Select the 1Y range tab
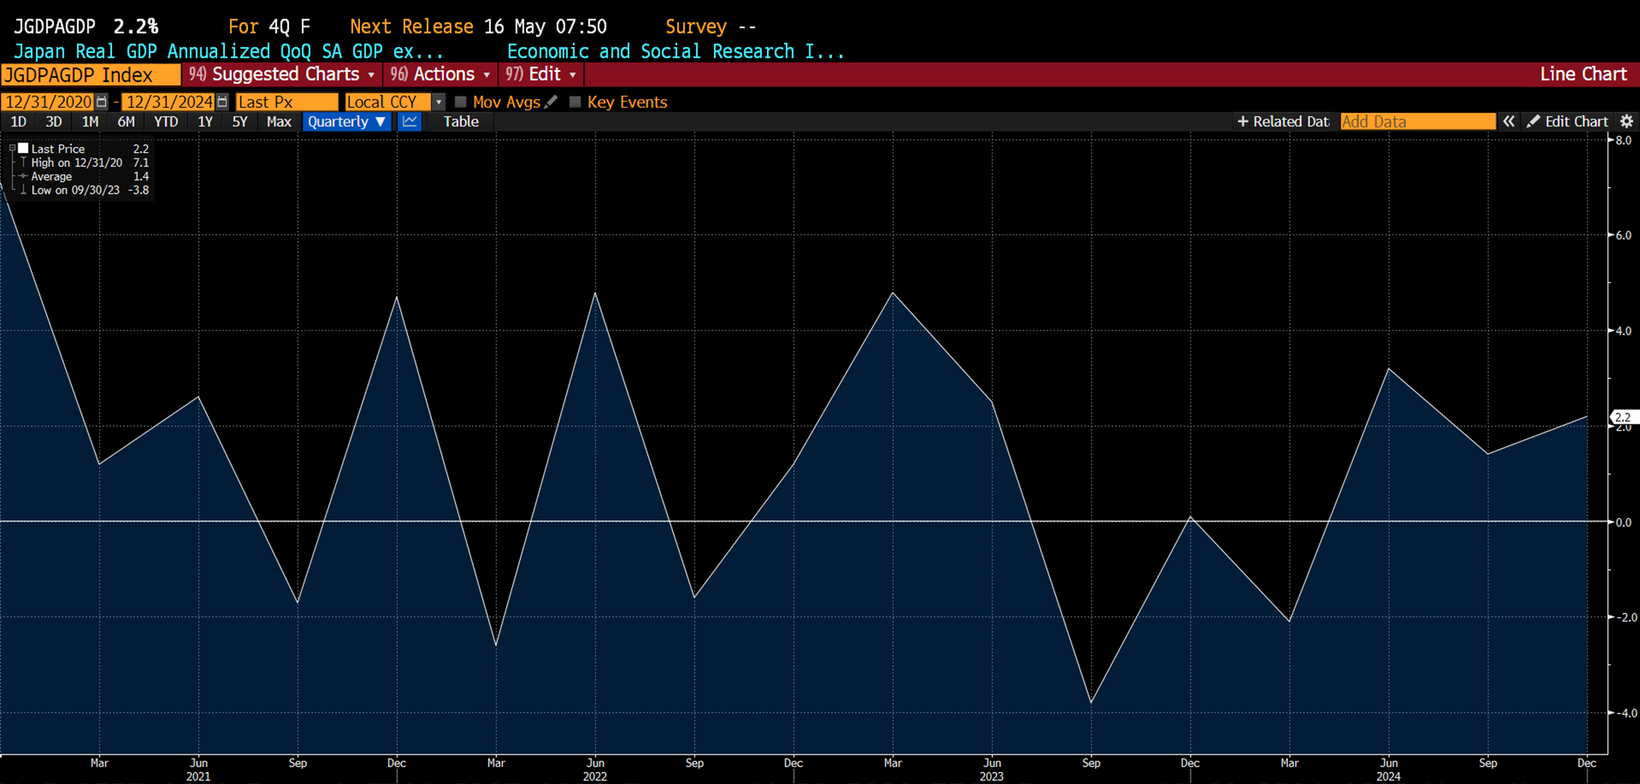The height and width of the screenshot is (784, 1640). tap(205, 122)
